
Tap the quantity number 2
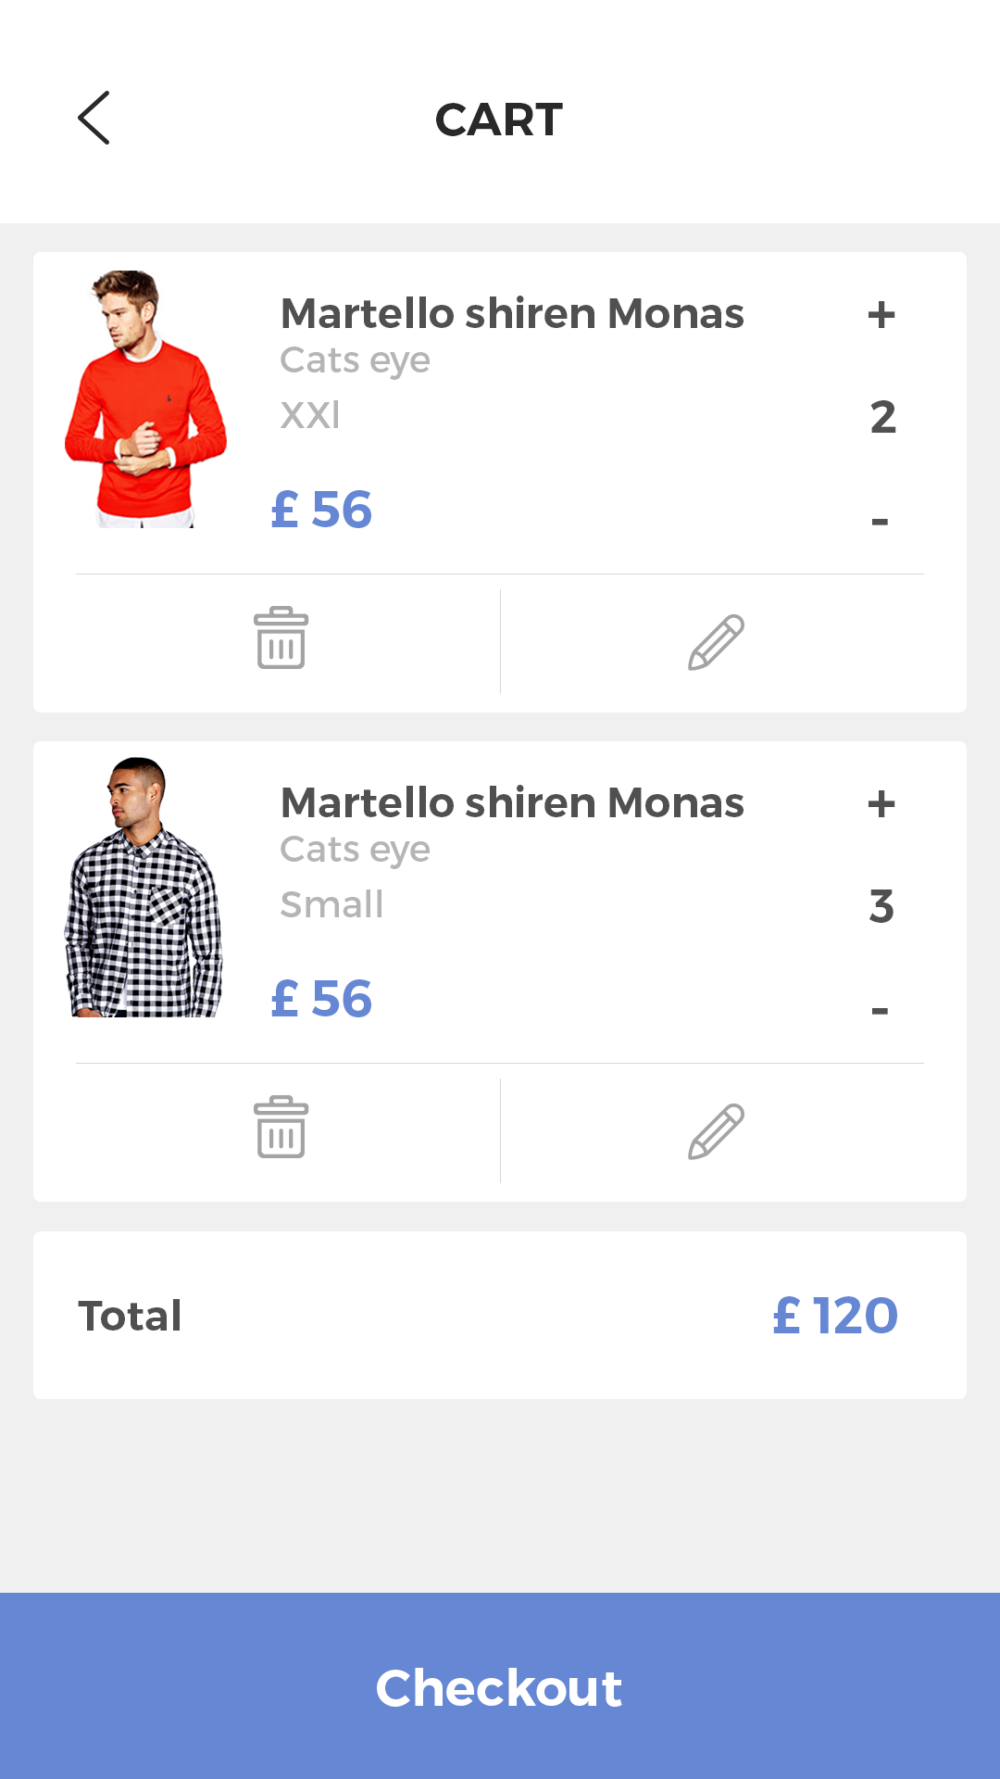pyautogui.click(x=882, y=417)
